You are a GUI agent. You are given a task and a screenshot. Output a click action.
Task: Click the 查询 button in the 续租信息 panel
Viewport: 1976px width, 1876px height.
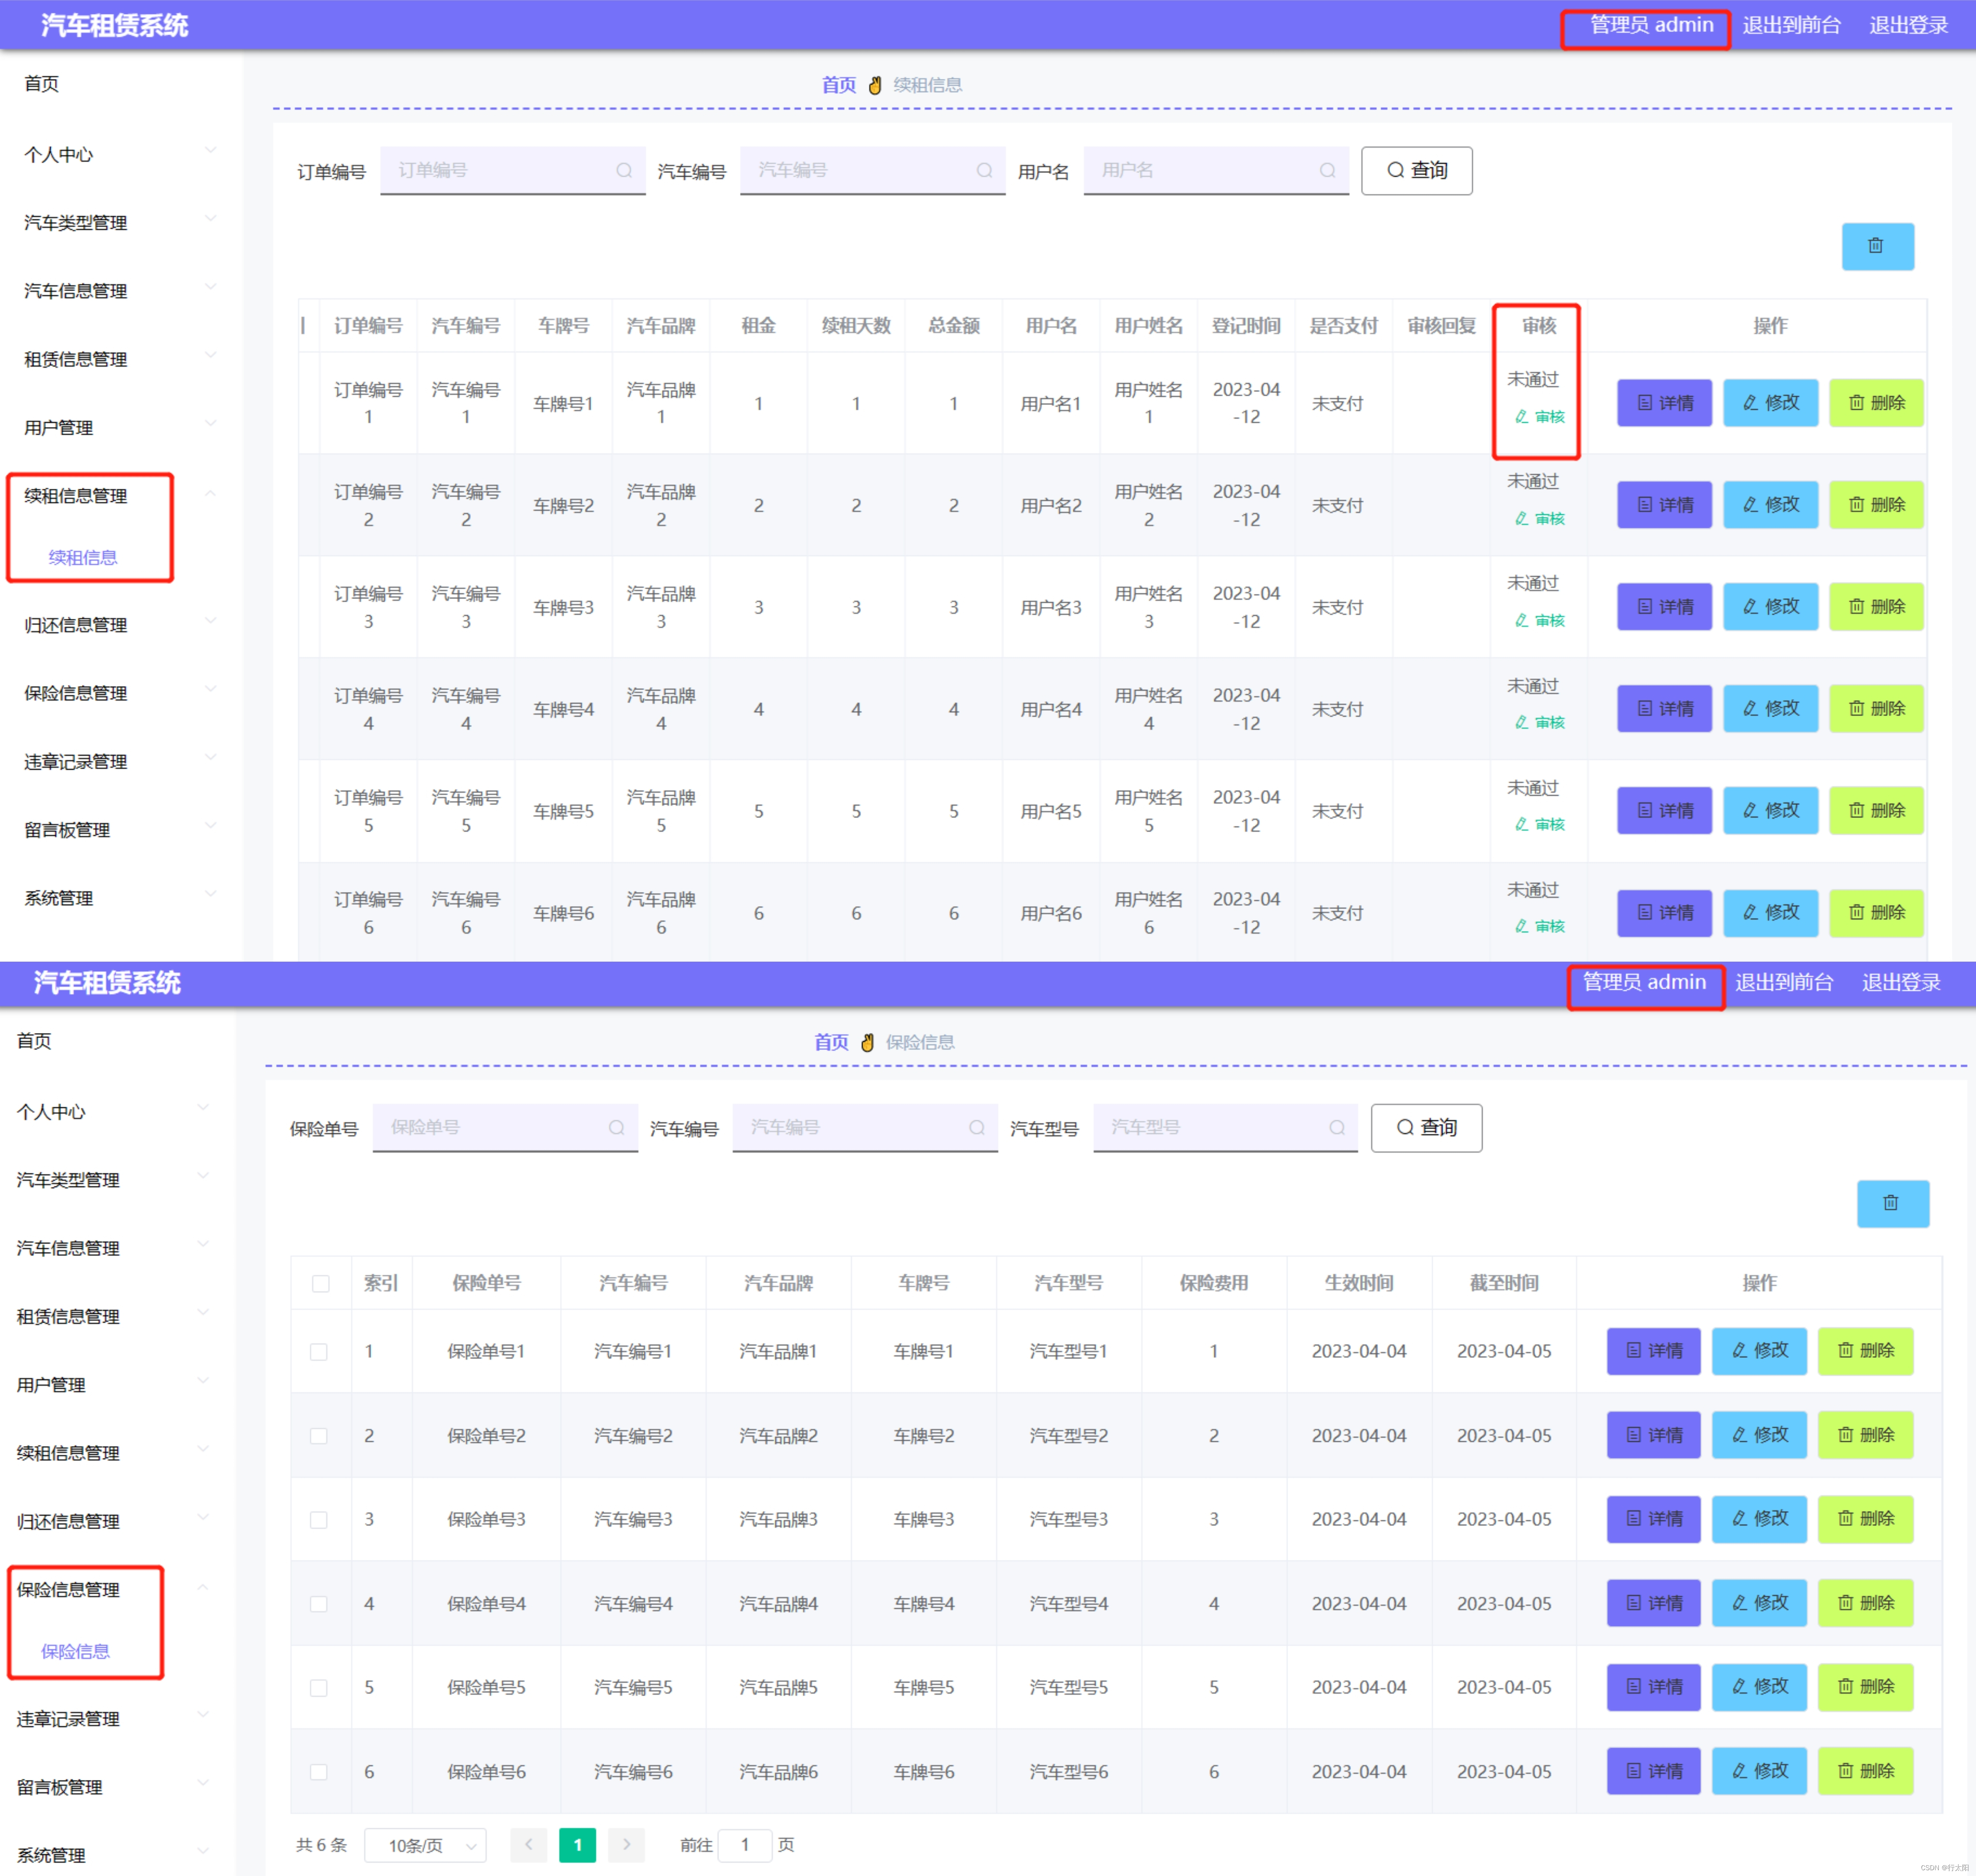tap(1416, 171)
